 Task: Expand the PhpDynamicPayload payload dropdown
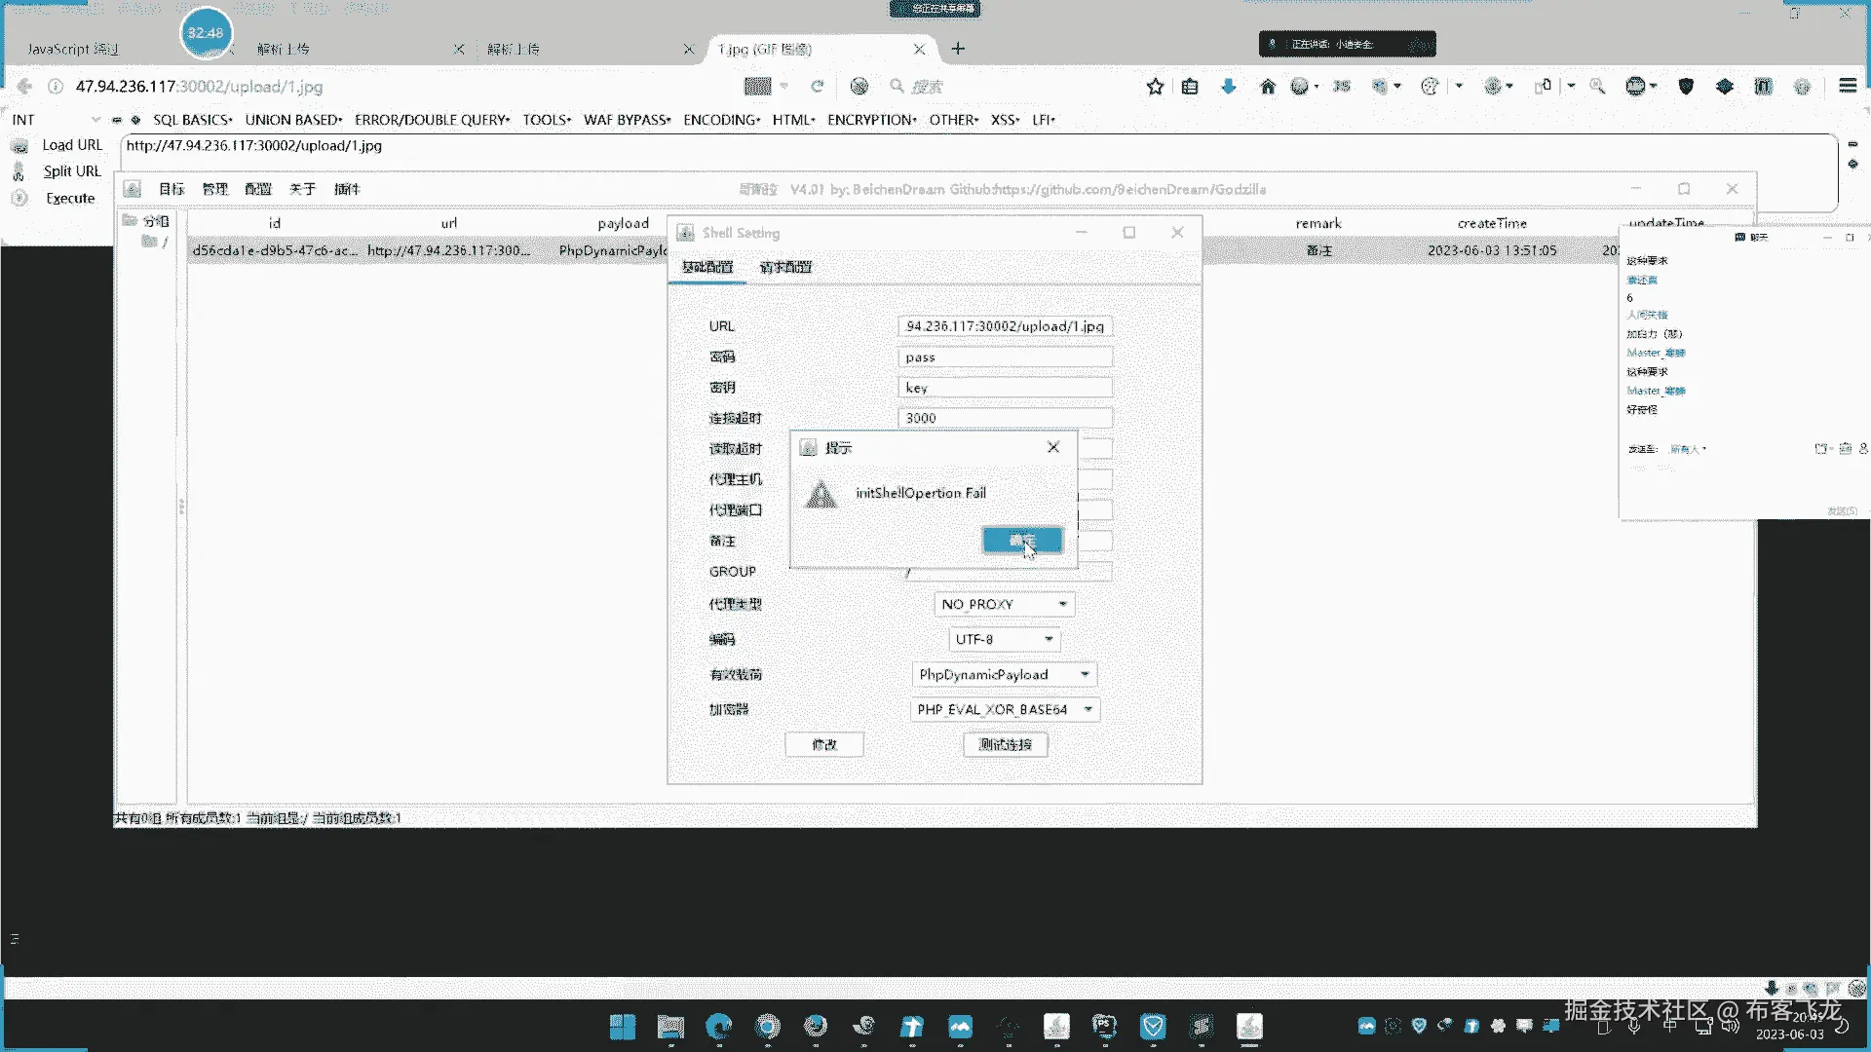1084,675
